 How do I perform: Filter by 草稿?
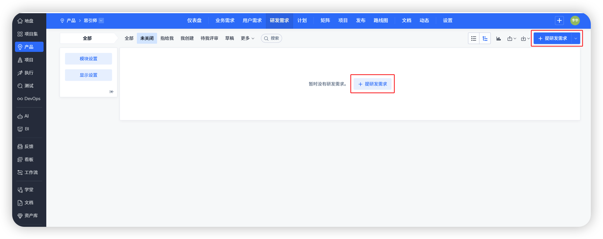(230, 38)
